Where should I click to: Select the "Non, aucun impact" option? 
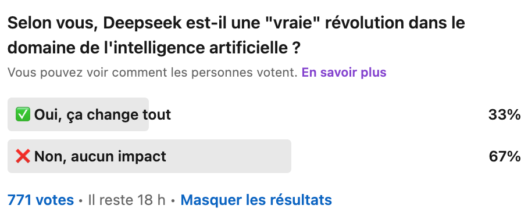click(264, 156)
